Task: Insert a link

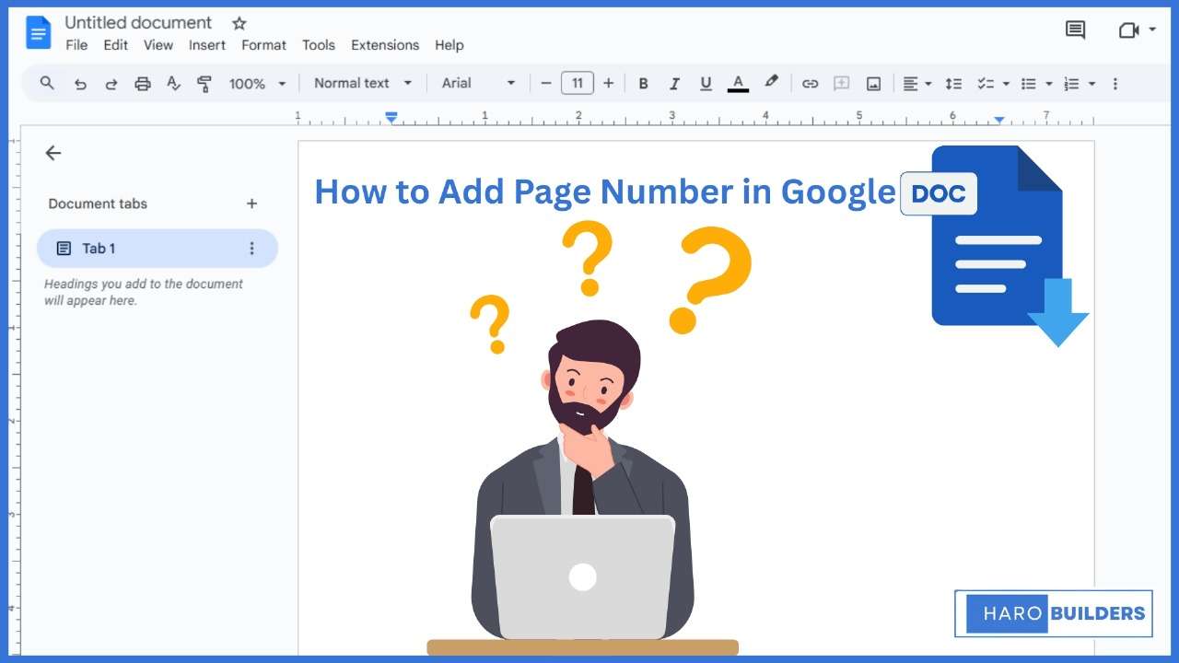Action: click(x=810, y=84)
